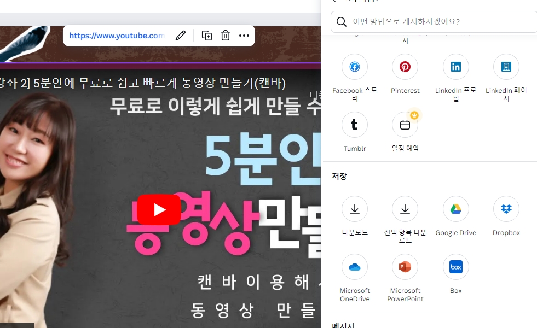This screenshot has width=537, height=328.
Task: Share to LinkedIn 프로필
Action: (x=455, y=66)
